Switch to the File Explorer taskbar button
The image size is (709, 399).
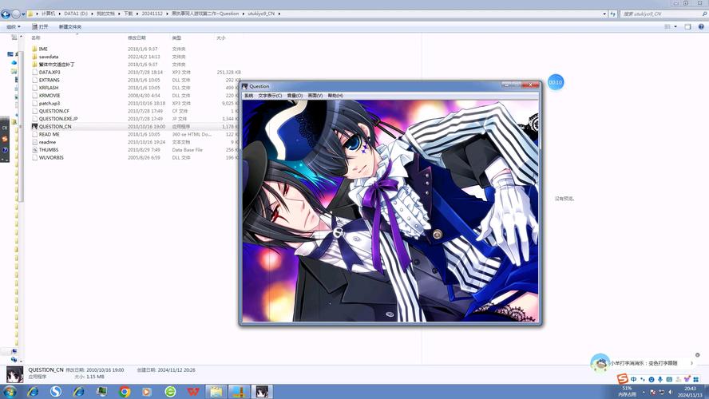coord(216,391)
